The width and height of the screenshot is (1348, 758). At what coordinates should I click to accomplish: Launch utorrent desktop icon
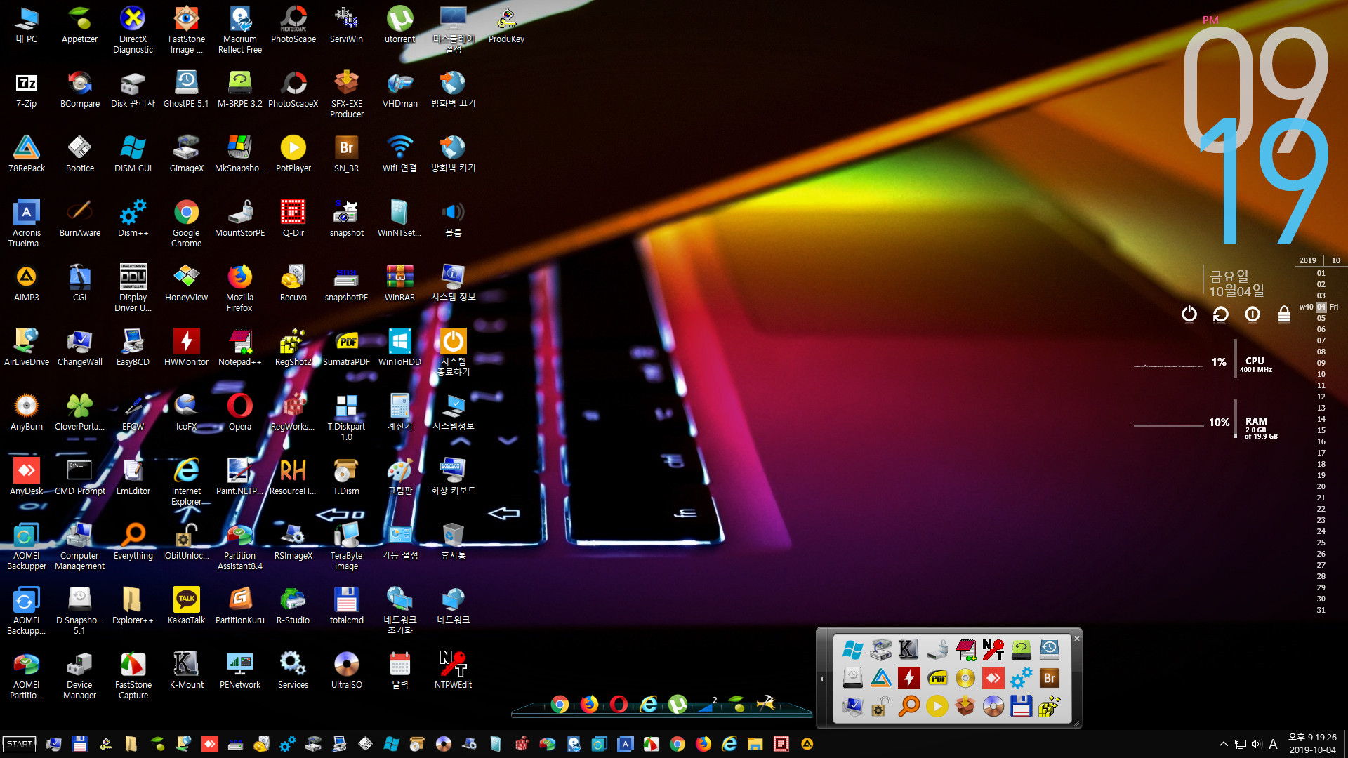(399, 25)
